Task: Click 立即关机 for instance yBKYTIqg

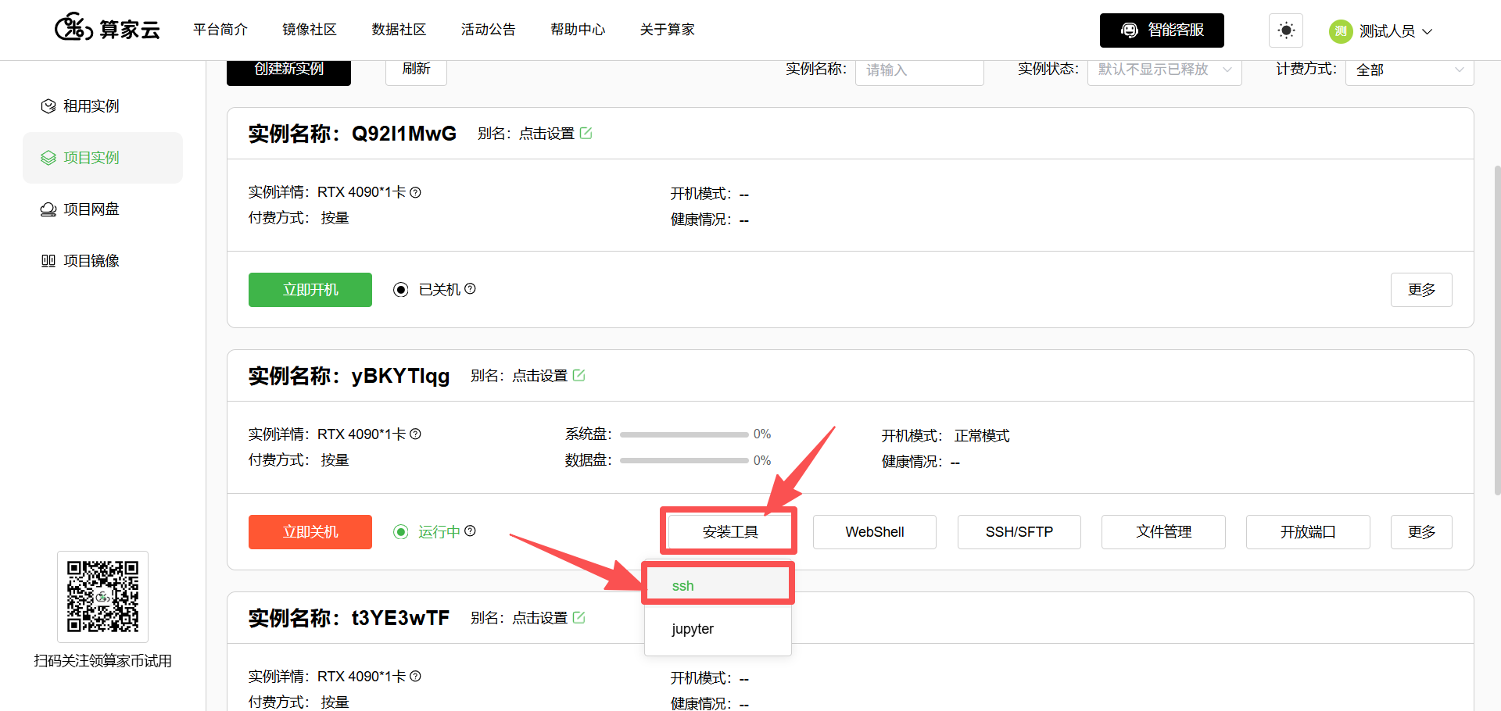Action: tap(310, 532)
